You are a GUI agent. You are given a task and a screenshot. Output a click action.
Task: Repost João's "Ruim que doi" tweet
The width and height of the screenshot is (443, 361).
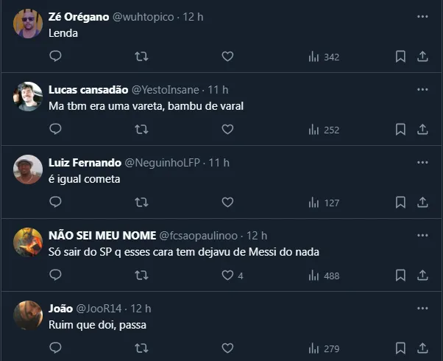coord(141,348)
